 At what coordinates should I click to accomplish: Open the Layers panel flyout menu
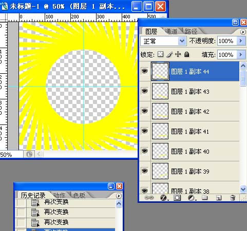[243, 32]
